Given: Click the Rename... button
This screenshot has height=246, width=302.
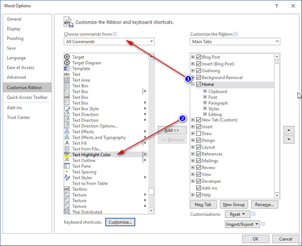Looking at the screenshot, I should point(265,205).
